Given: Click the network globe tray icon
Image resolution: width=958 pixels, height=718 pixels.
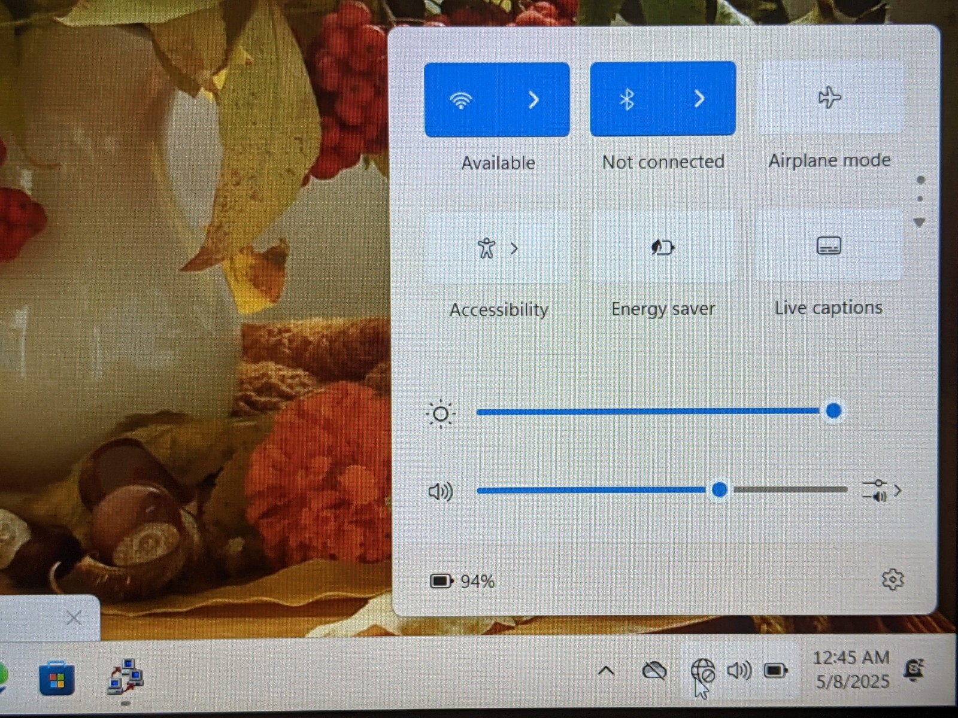Looking at the screenshot, I should [x=703, y=671].
